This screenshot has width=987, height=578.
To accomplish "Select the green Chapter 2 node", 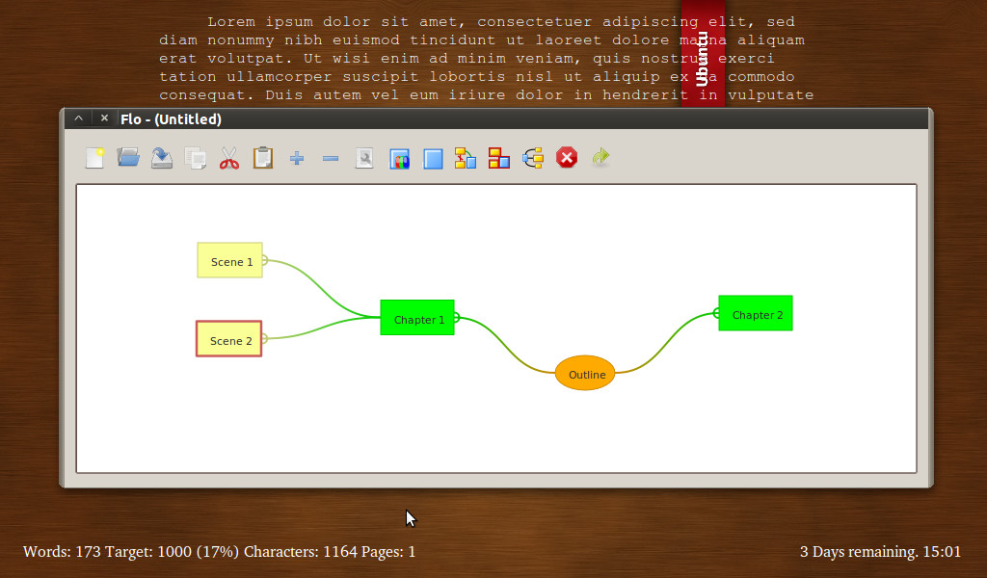I will pos(756,313).
